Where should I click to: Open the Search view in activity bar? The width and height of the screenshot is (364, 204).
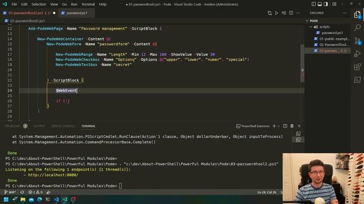pos(357,28)
